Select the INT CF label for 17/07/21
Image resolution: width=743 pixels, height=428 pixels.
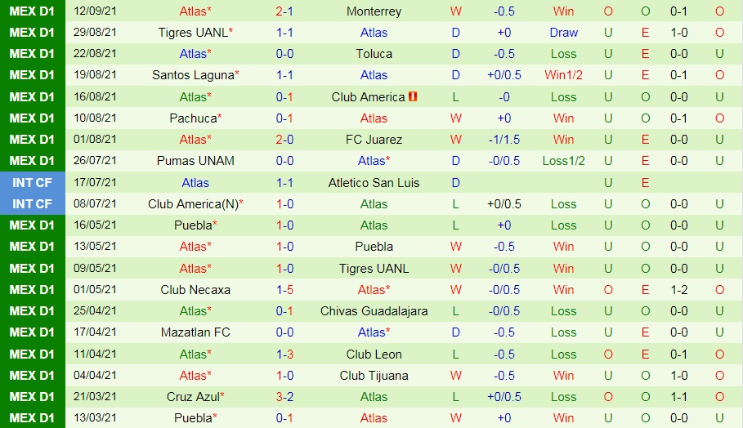(x=33, y=183)
